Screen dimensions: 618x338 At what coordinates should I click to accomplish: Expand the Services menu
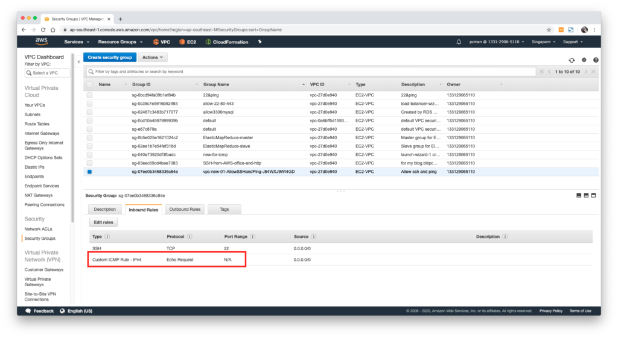pos(77,42)
